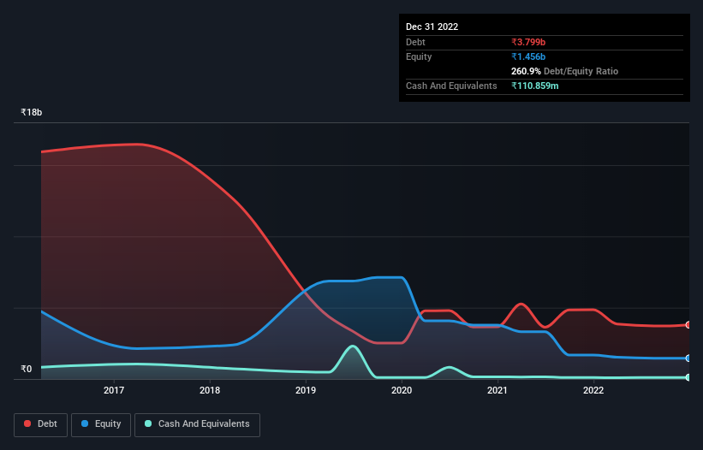Viewport: 703px width, 450px height.
Task: Click the ₹110.859m cash value
Action: 535,86
